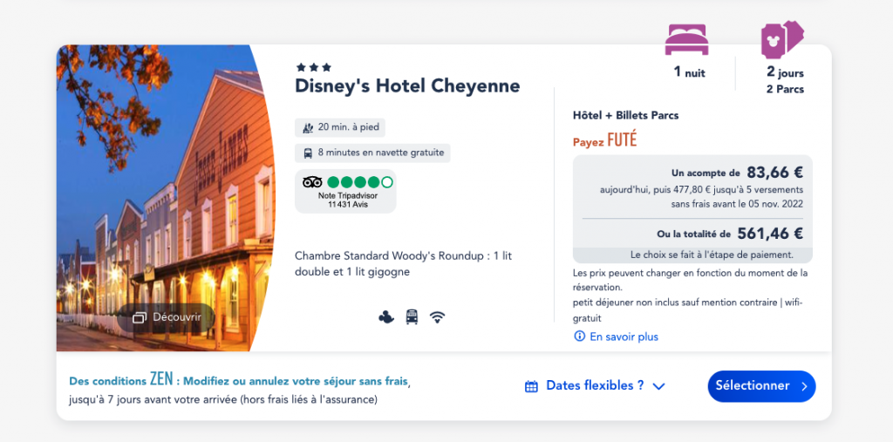
Task: Click the Modifiez ou annulez votre séjour sans frais link
Action: click(x=296, y=381)
